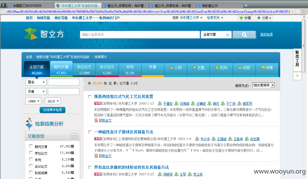This screenshot has width=308, height=179.
Task: Open the 高级检索 link
Action: 267,35
